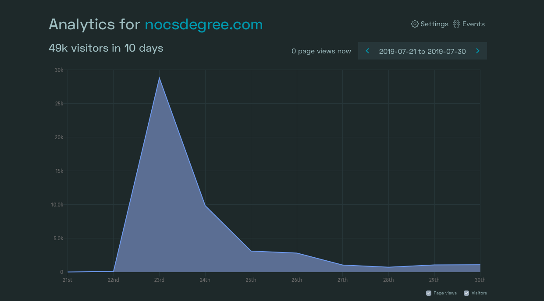This screenshot has width=544, height=301.
Task: Click the '5.0k' y-axis label
Action: click(58, 238)
